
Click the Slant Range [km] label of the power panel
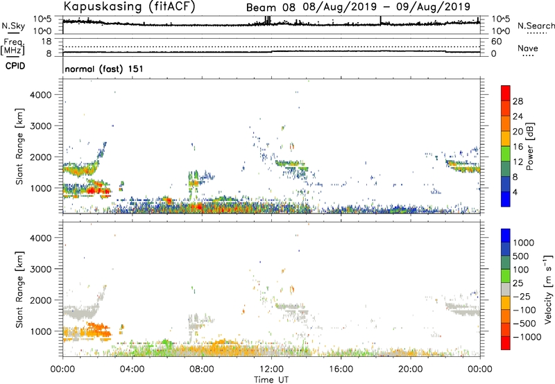point(19,146)
